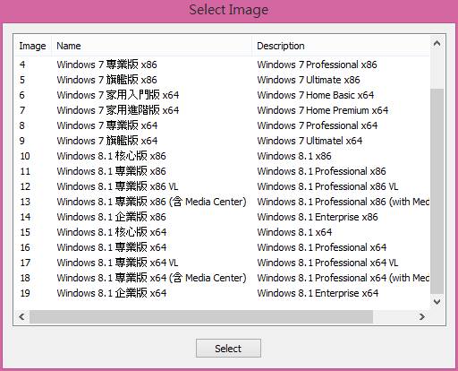Viewport: 458px width, 371px height.
Task: Click the vertical scrollbar thumb
Action: coord(437,191)
